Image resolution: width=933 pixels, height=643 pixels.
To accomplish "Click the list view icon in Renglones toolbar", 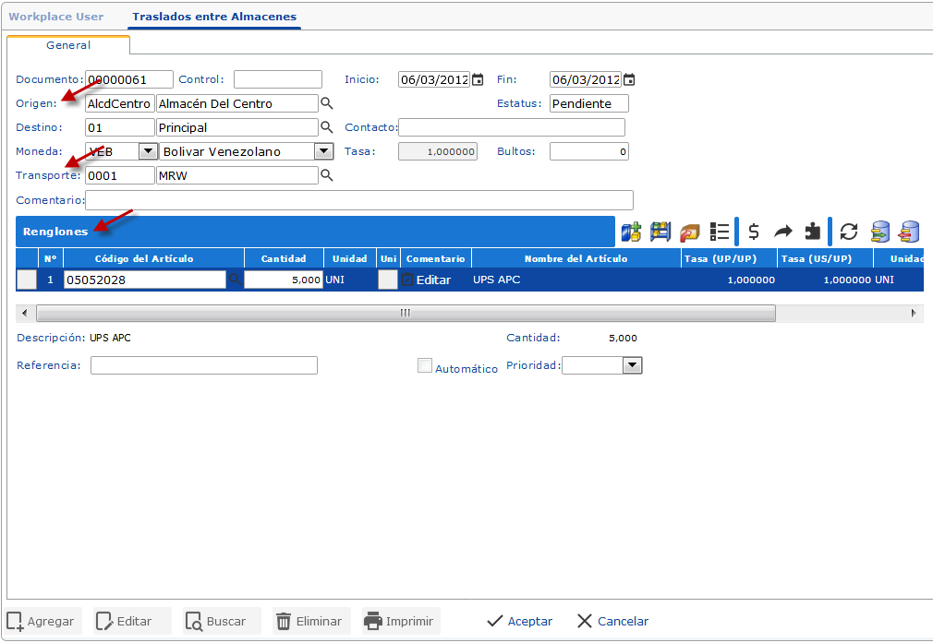I will pos(720,232).
